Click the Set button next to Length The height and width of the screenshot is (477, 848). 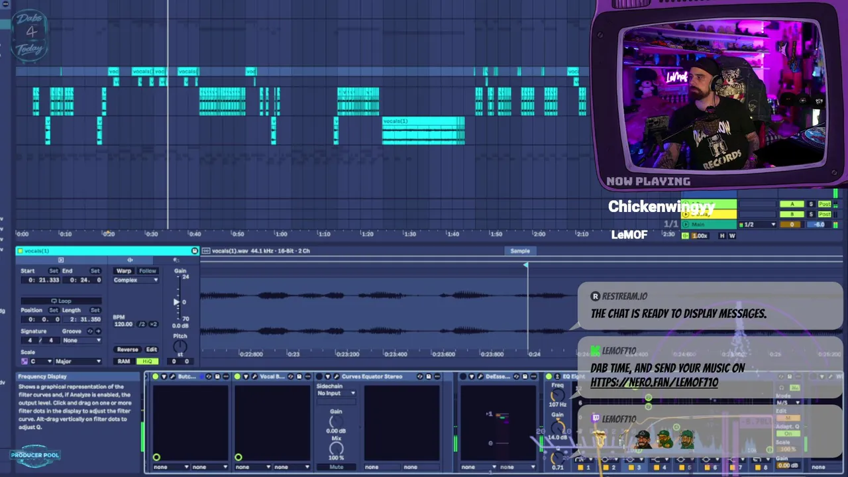pyautogui.click(x=95, y=310)
